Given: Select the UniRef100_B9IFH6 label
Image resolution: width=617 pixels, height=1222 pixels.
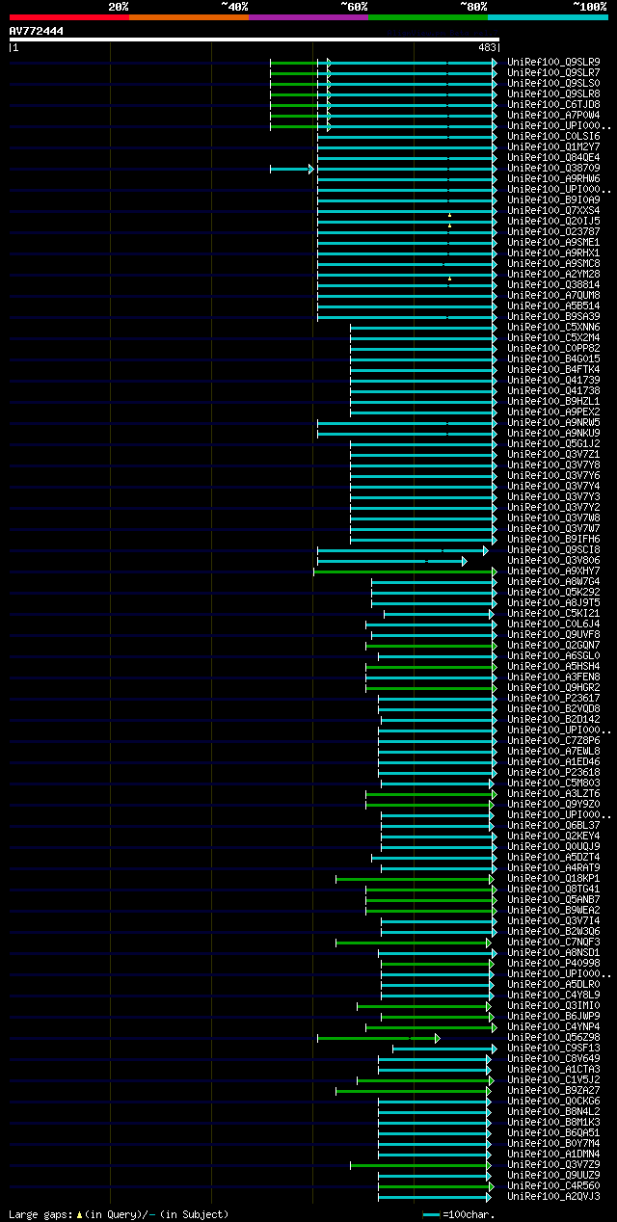Looking at the screenshot, I should coord(553,540).
